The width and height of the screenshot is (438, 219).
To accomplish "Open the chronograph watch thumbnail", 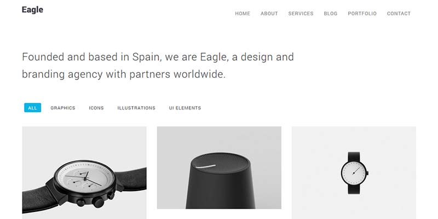I will [x=84, y=172].
